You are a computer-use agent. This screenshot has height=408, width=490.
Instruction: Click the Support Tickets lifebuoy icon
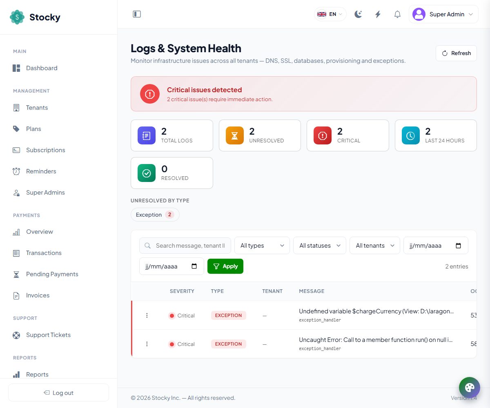pyautogui.click(x=16, y=335)
